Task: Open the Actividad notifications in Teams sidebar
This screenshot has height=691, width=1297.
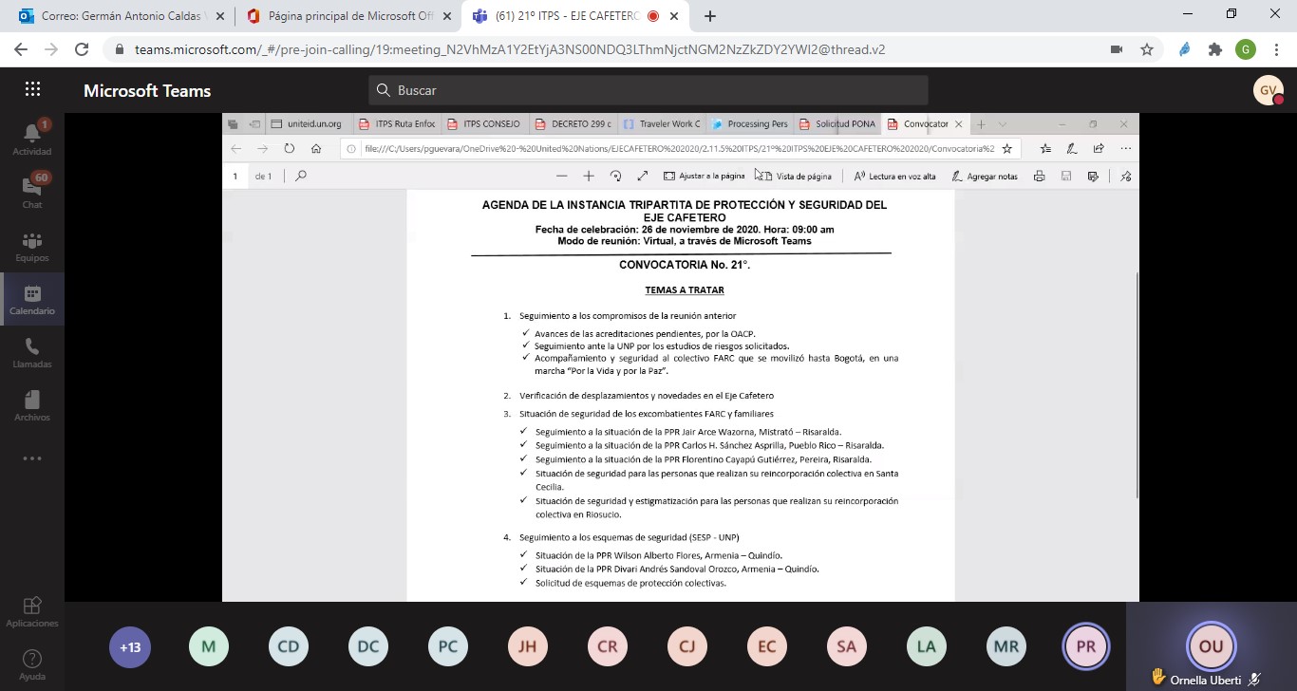Action: click(32, 138)
